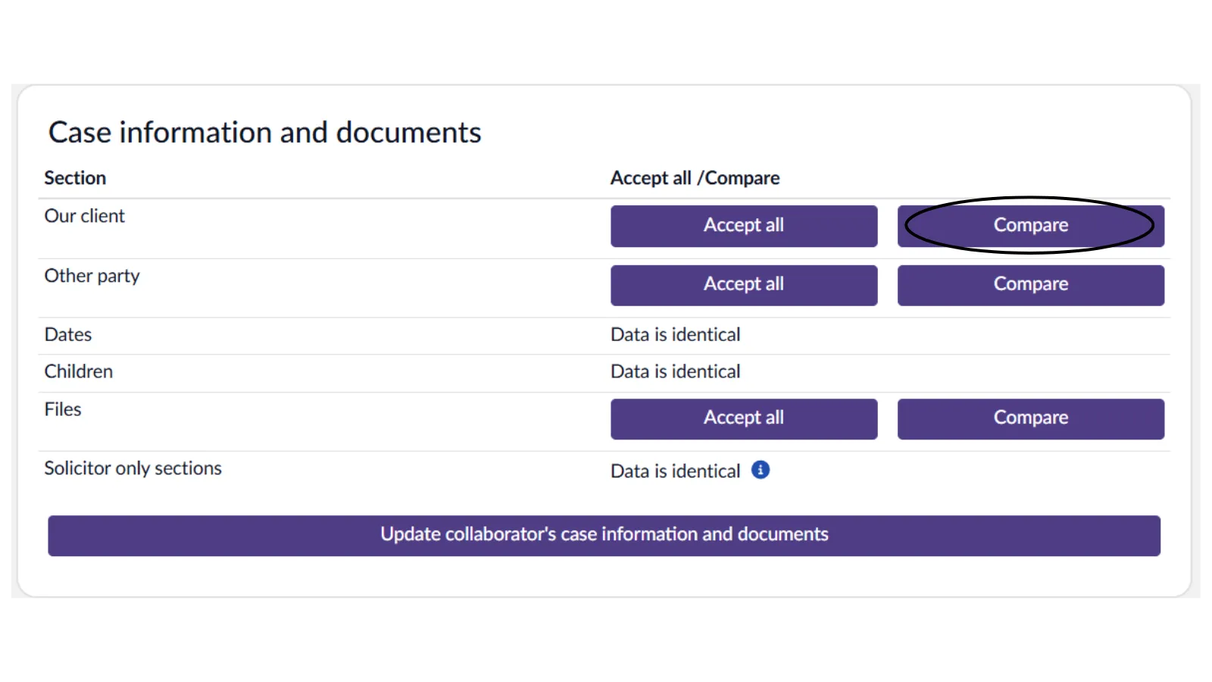Click Data is identical text for Solicitor only sections
The image size is (1212, 682).
(675, 471)
